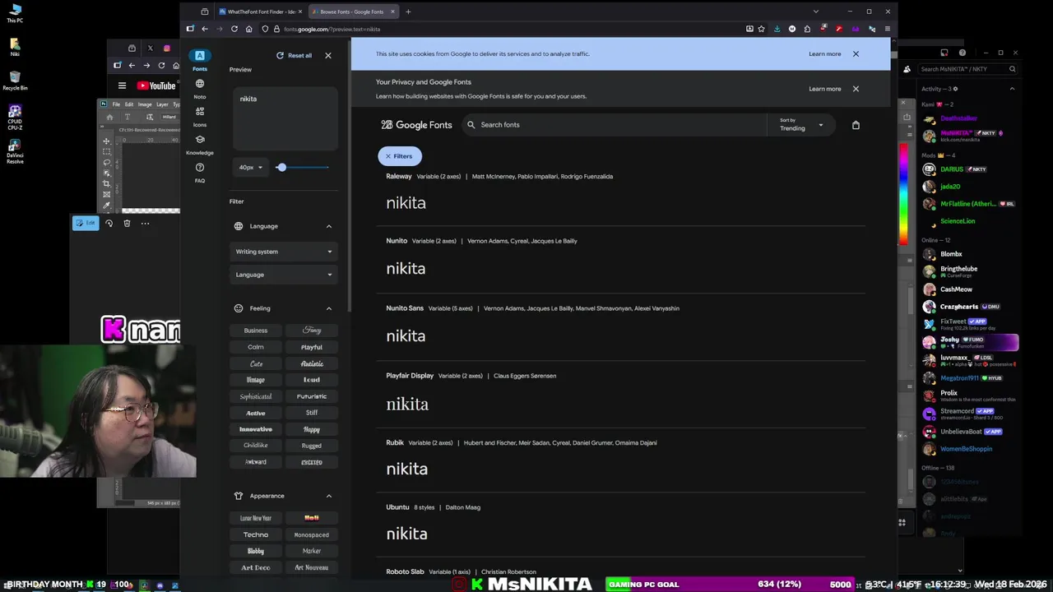Switch to Browse Fonts - Google Fonts tab
This screenshot has width=1053, height=592.
pos(353,12)
